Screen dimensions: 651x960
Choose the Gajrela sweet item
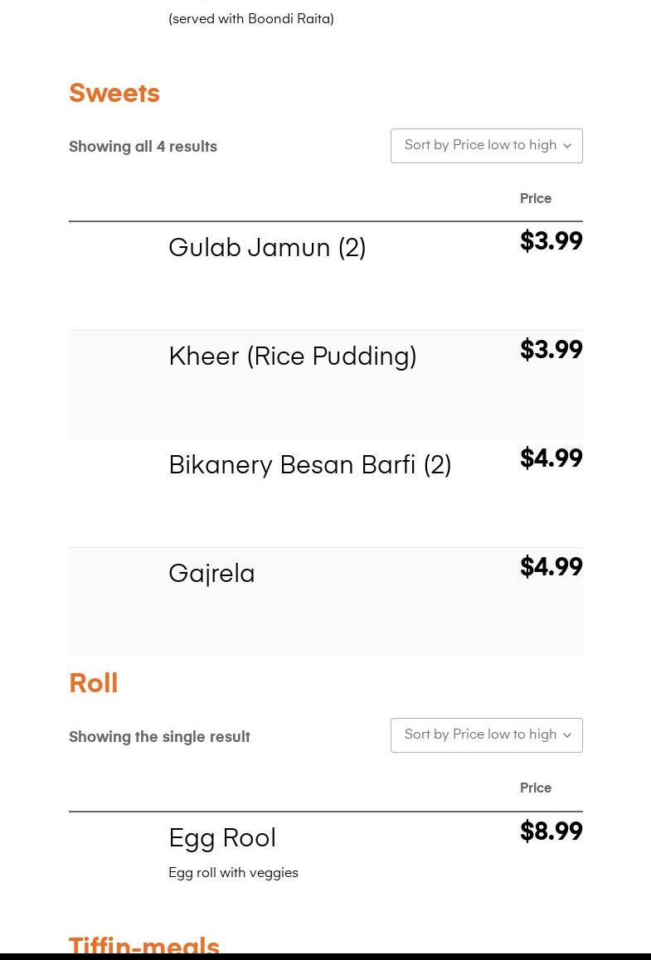tap(211, 574)
